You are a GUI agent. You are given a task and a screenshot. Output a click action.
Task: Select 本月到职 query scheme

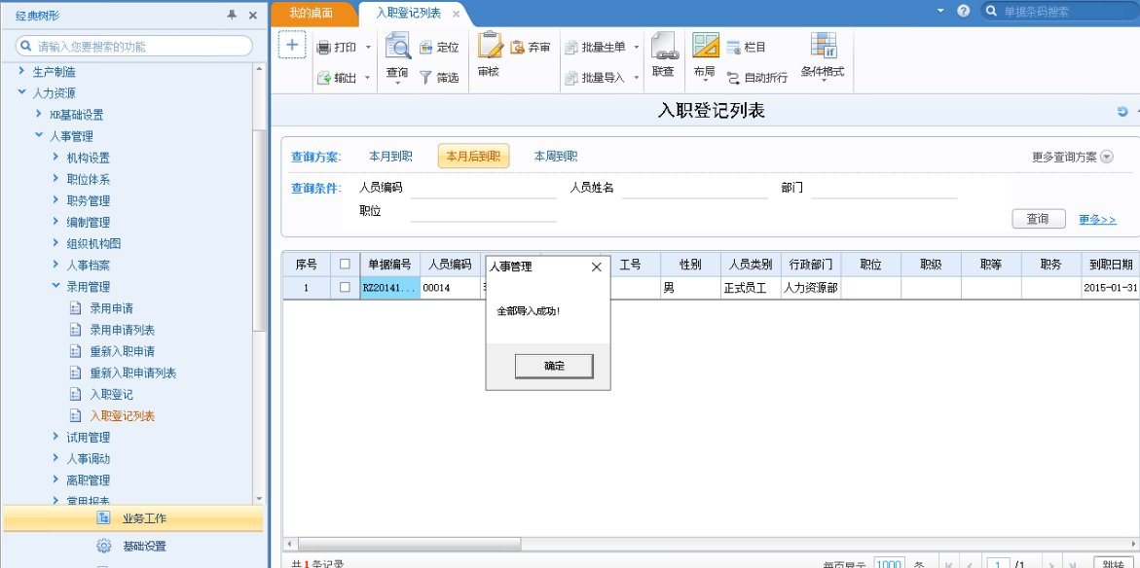(391, 156)
